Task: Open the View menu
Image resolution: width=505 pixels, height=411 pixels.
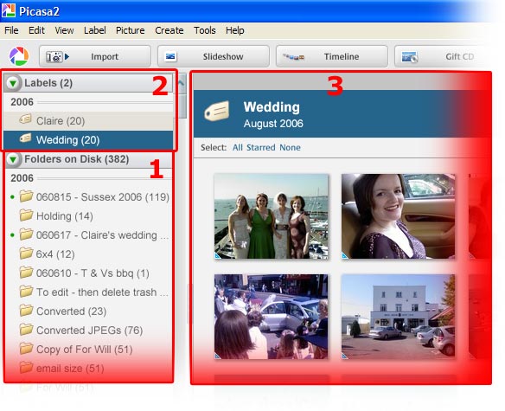Action: 64,30
